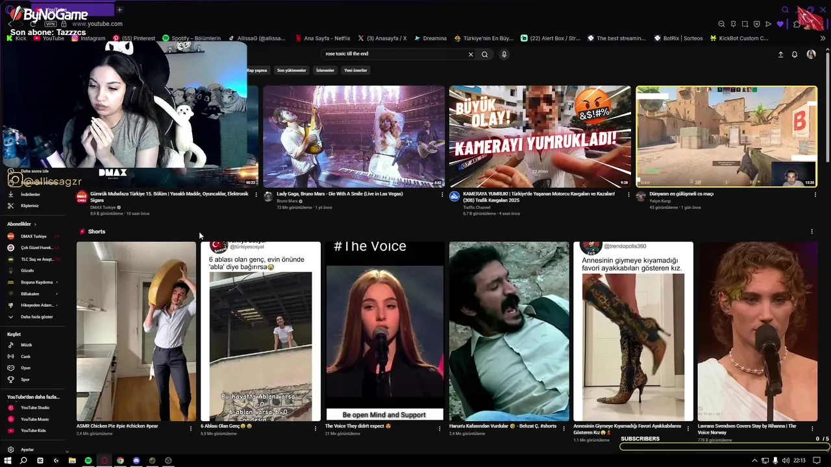Click the Windows Start button
The width and height of the screenshot is (831, 467).
pos(8,461)
